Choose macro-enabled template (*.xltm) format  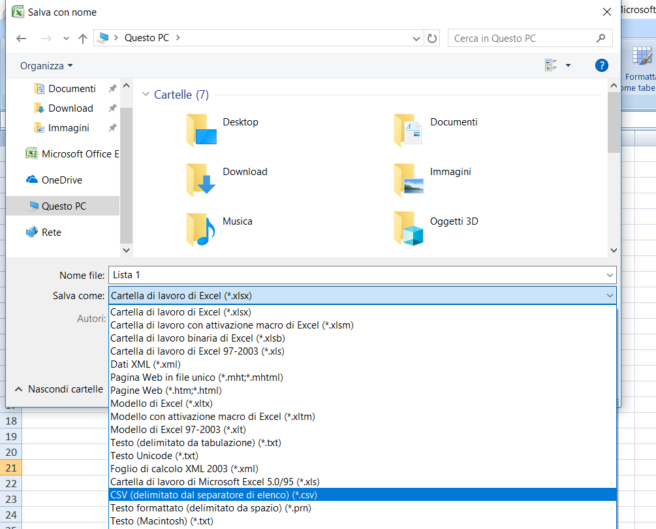(x=362, y=417)
